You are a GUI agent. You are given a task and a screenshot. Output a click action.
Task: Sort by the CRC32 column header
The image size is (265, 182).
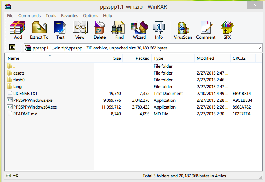point(239,58)
